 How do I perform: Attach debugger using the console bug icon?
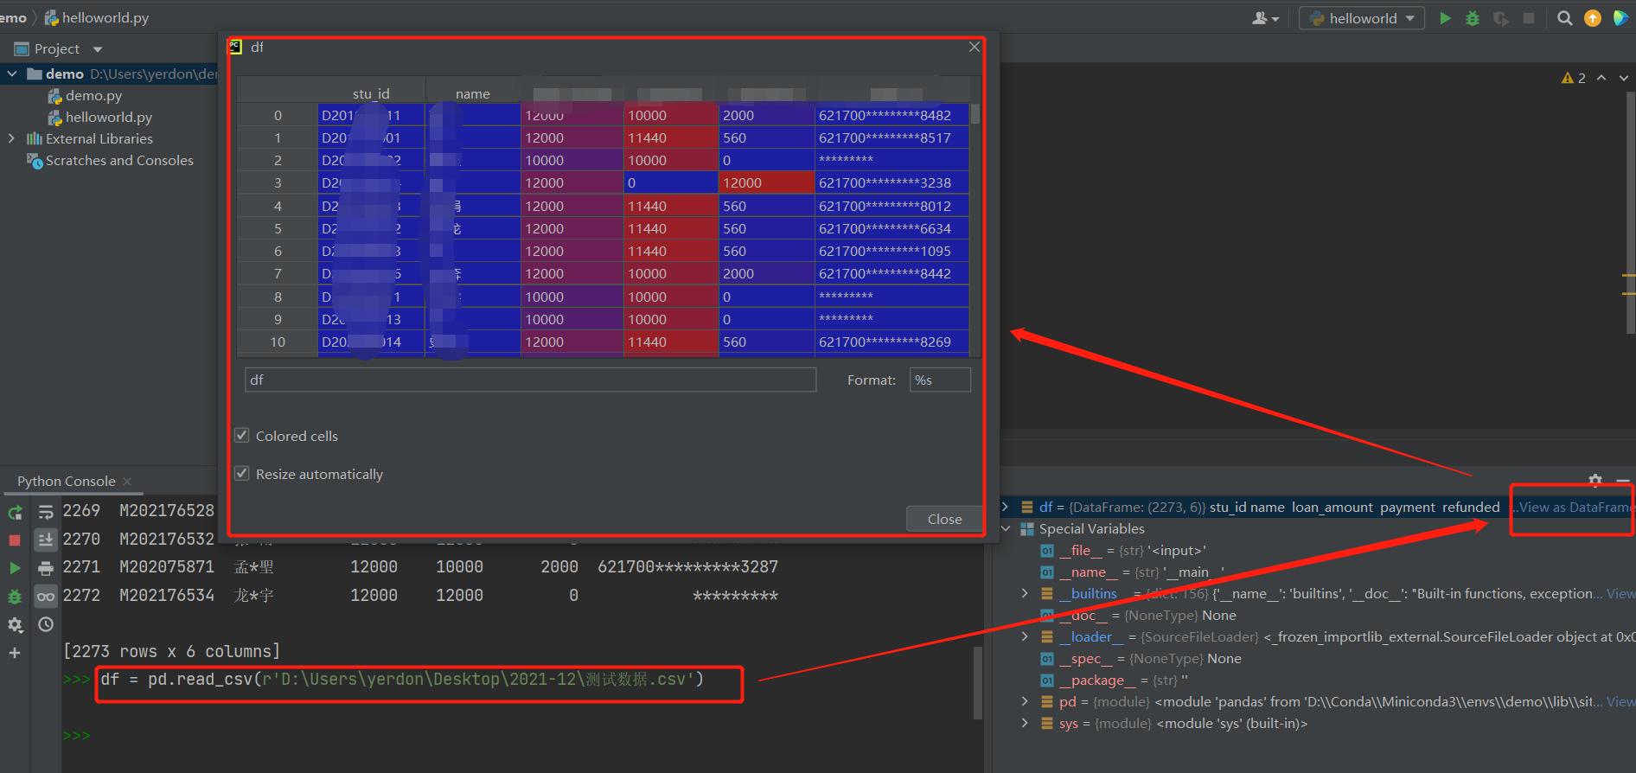tap(15, 597)
